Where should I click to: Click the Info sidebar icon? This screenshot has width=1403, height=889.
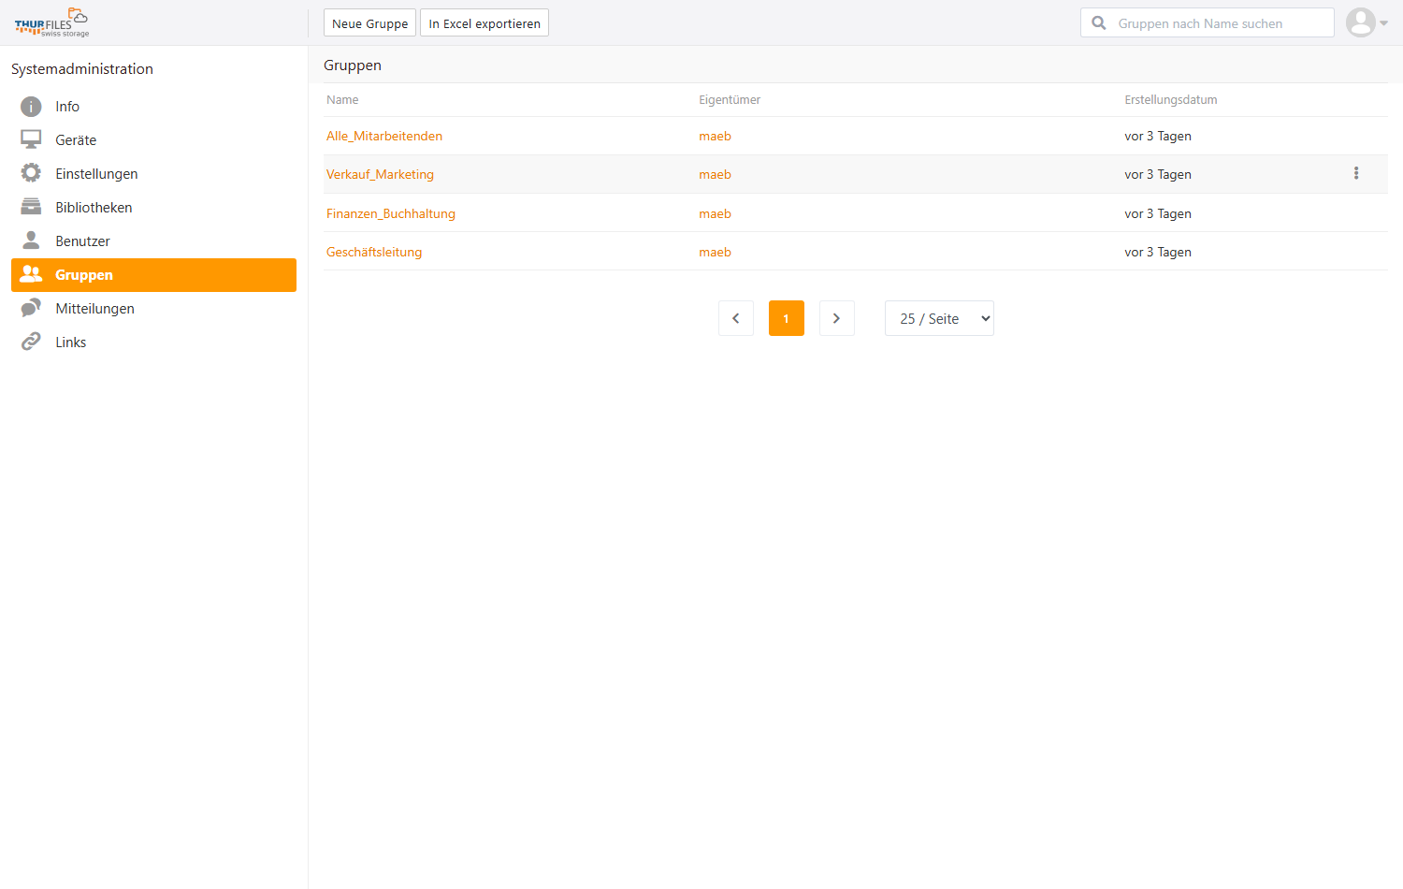[31, 107]
